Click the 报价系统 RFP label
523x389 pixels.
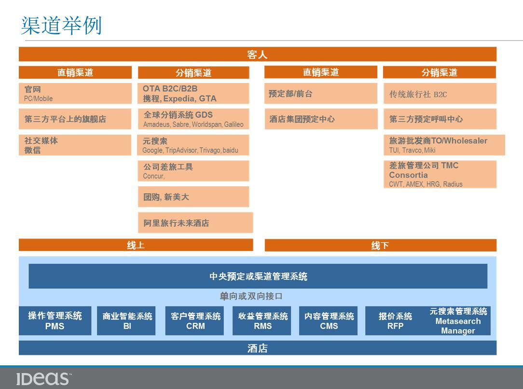coord(395,321)
